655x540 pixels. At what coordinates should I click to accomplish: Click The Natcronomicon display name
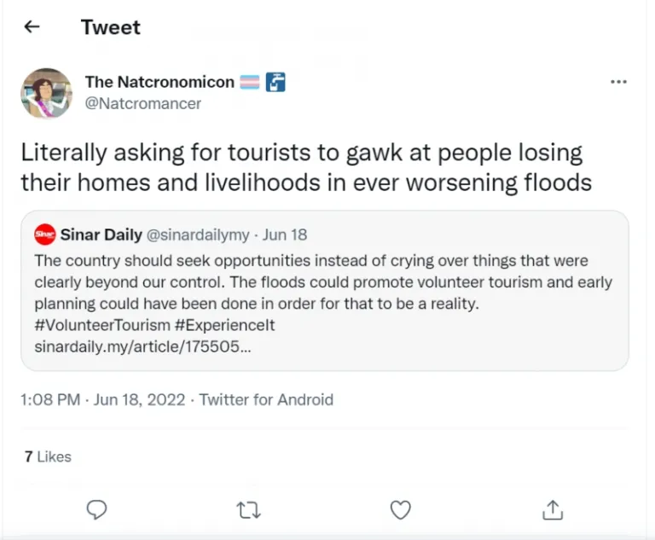click(159, 82)
